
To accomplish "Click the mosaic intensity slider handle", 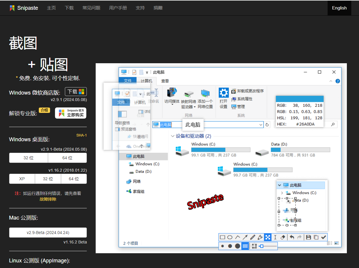I will [261, 246].
